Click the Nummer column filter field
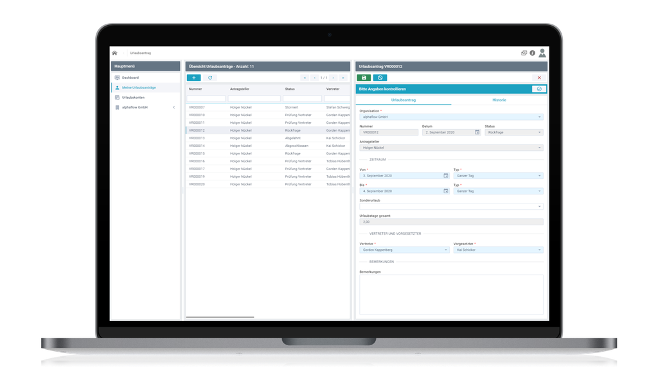The width and height of the screenshot is (658, 378). point(206,98)
